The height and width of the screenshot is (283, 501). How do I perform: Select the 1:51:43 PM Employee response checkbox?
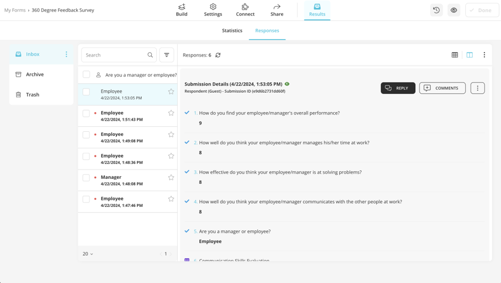86,113
